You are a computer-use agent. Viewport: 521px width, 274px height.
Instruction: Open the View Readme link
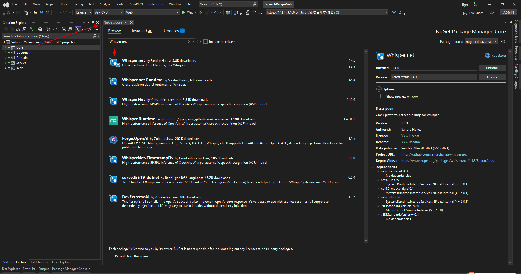[x=411, y=142]
